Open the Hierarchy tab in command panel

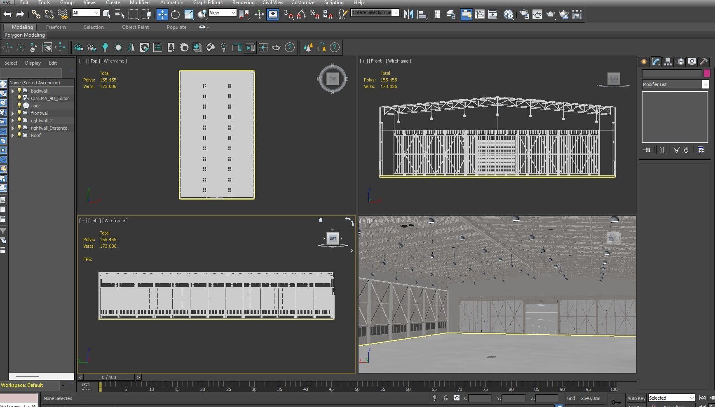668,62
